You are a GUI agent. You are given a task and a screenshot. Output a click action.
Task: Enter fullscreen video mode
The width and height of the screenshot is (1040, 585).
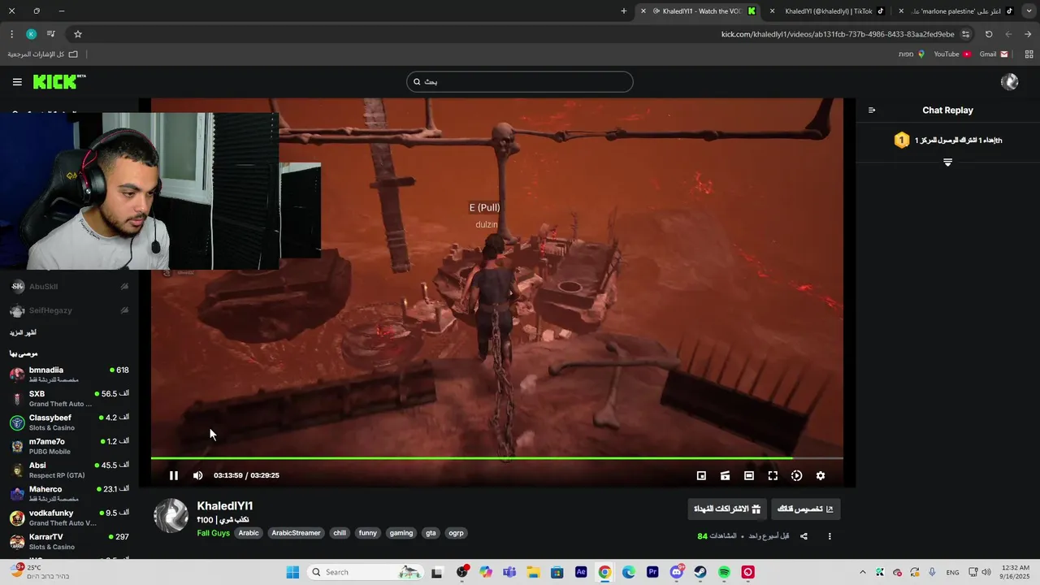pyautogui.click(x=773, y=475)
